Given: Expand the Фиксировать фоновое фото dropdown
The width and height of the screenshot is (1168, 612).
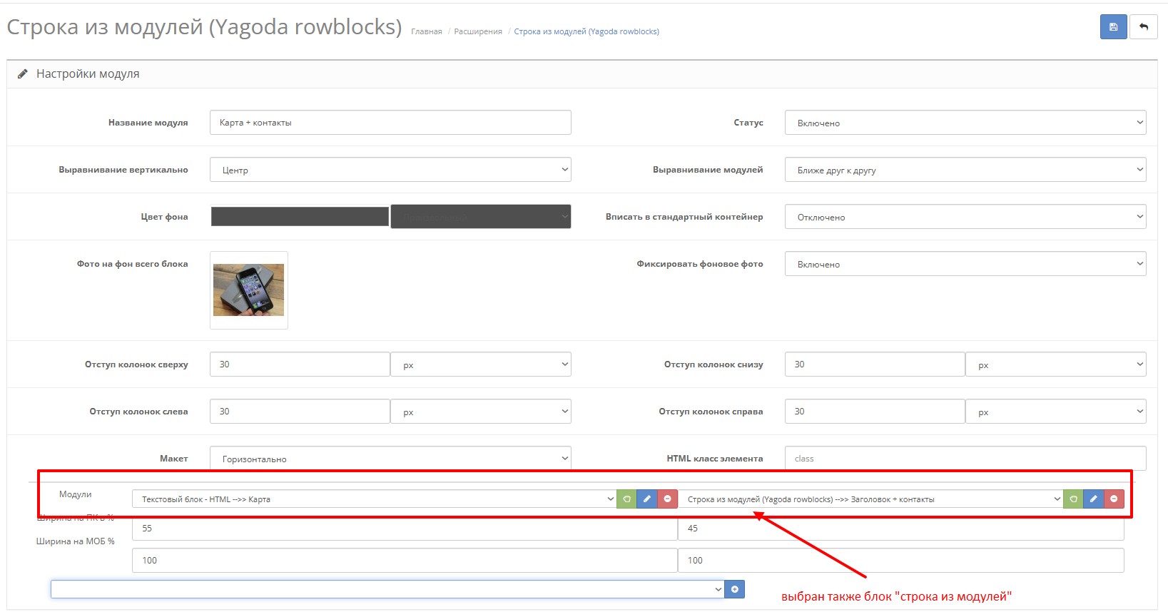Looking at the screenshot, I should coord(965,264).
